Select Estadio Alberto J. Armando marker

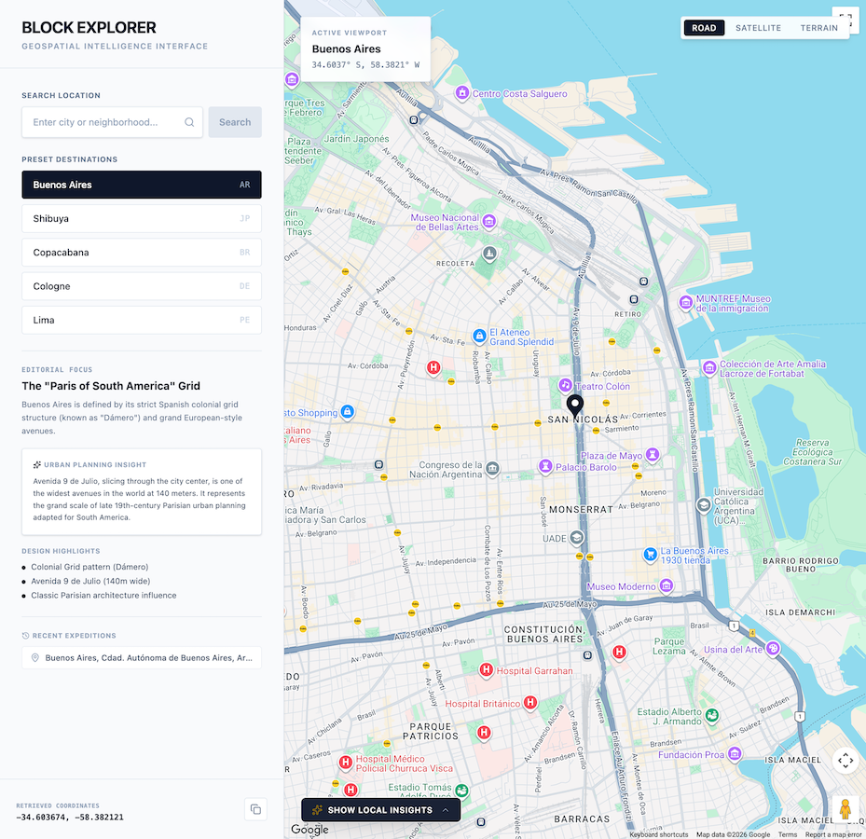click(x=712, y=716)
